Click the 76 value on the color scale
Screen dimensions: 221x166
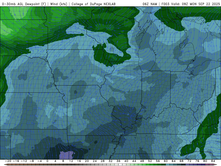[197, 161]
